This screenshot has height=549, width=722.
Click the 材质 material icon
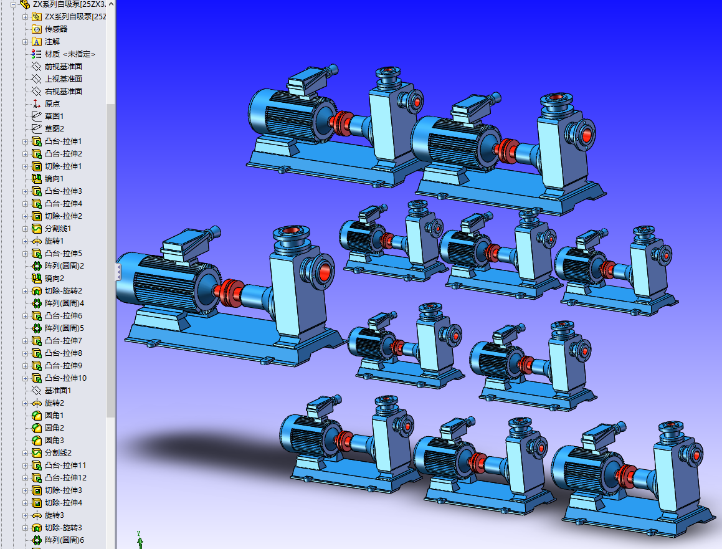click(37, 54)
